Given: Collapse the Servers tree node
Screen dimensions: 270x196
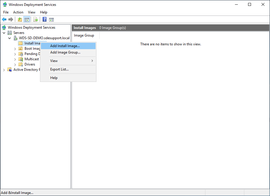Looking at the screenshot, I should tap(4, 33).
